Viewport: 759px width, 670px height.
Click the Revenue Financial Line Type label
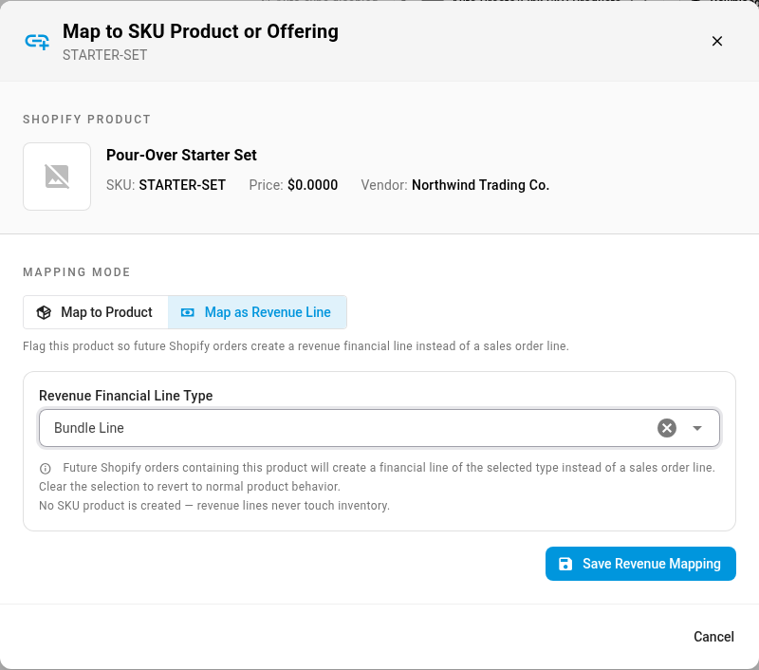click(126, 396)
